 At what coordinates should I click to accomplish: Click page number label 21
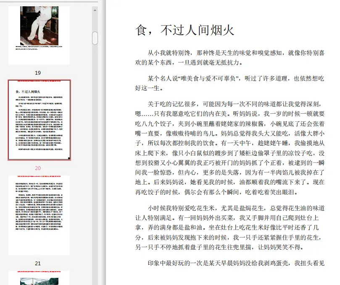[x=38, y=263]
